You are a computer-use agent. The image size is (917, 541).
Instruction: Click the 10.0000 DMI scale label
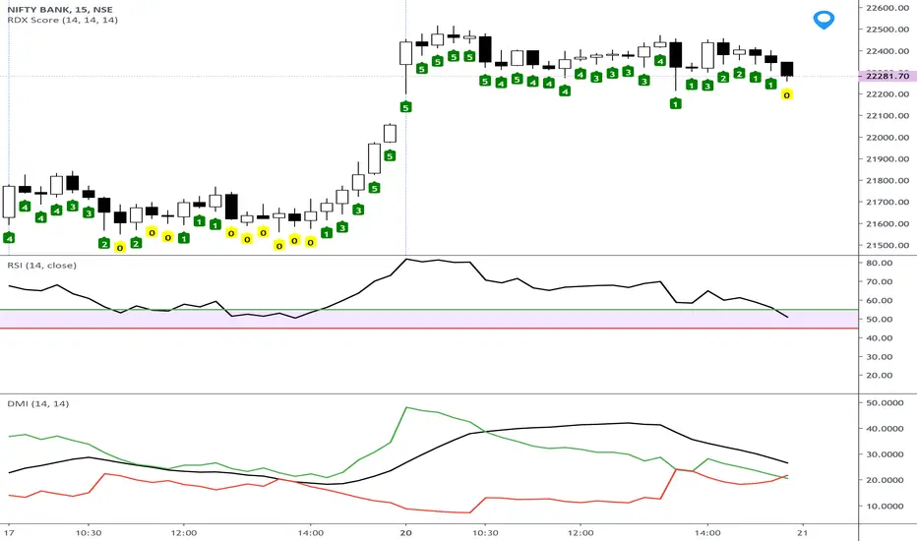point(885,506)
